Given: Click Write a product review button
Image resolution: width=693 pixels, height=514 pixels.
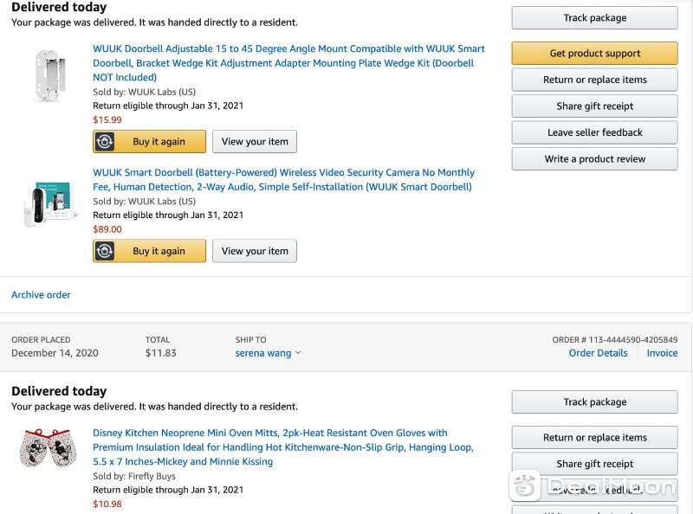Looking at the screenshot, I should (594, 159).
